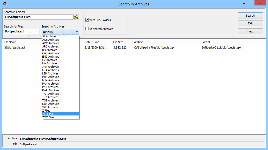Pick LHA Archives option
The width and height of the screenshot is (268, 150).
pos(61,70)
